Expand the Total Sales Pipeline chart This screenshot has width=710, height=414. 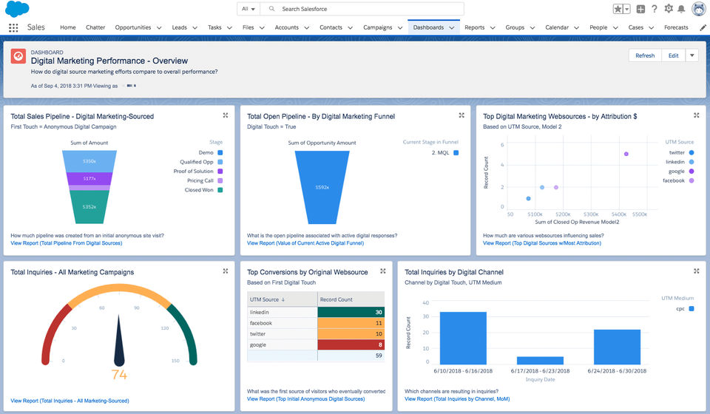pos(226,115)
